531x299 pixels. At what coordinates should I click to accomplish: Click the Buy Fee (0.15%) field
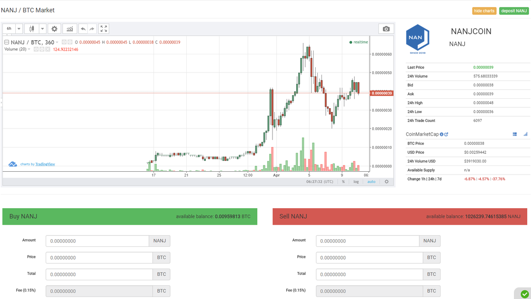click(x=99, y=291)
